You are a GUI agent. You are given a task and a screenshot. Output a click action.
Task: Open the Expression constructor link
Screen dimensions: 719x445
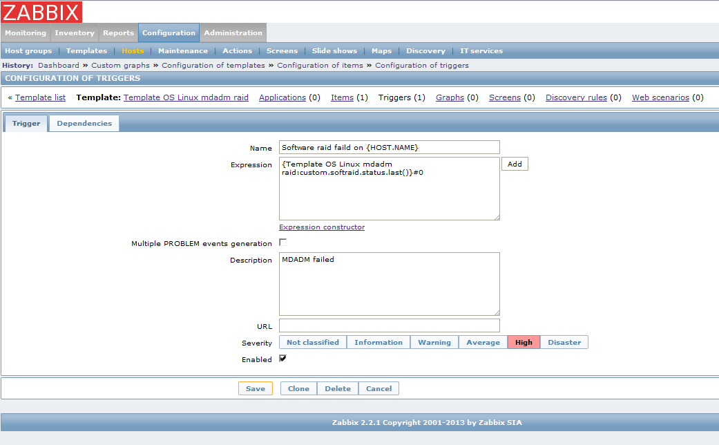coord(322,227)
